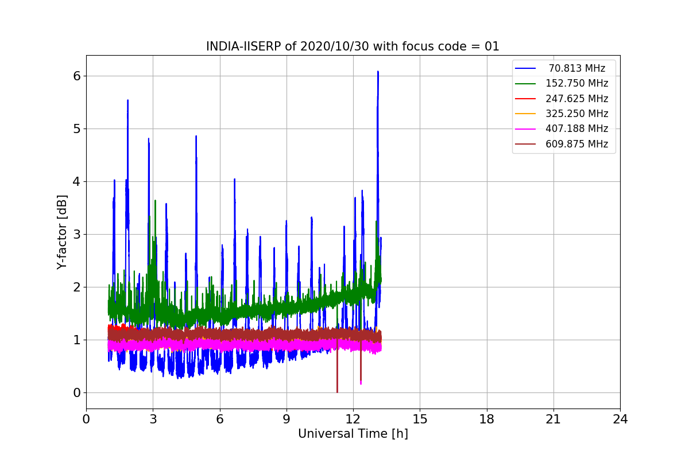The image size is (689, 459).
Task: Select the 609.875 MHz legend entry
Action: pyautogui.click(x=561, y=144)
